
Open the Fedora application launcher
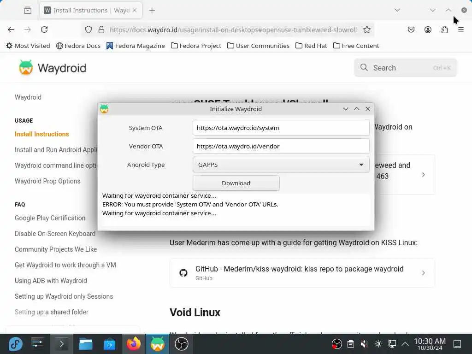click(x=15, y=344)
